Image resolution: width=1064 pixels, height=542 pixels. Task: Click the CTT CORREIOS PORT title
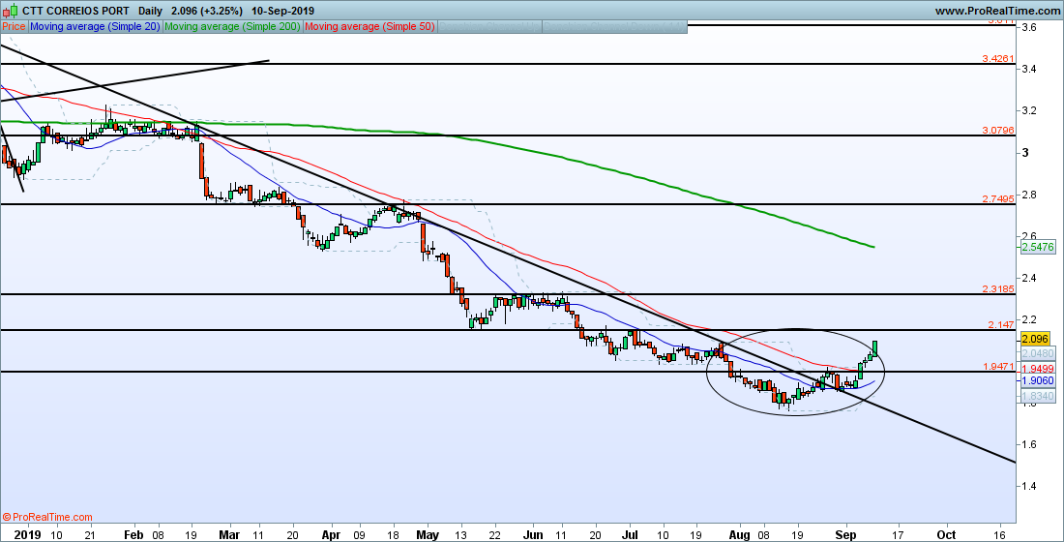(x=76, y=11)
